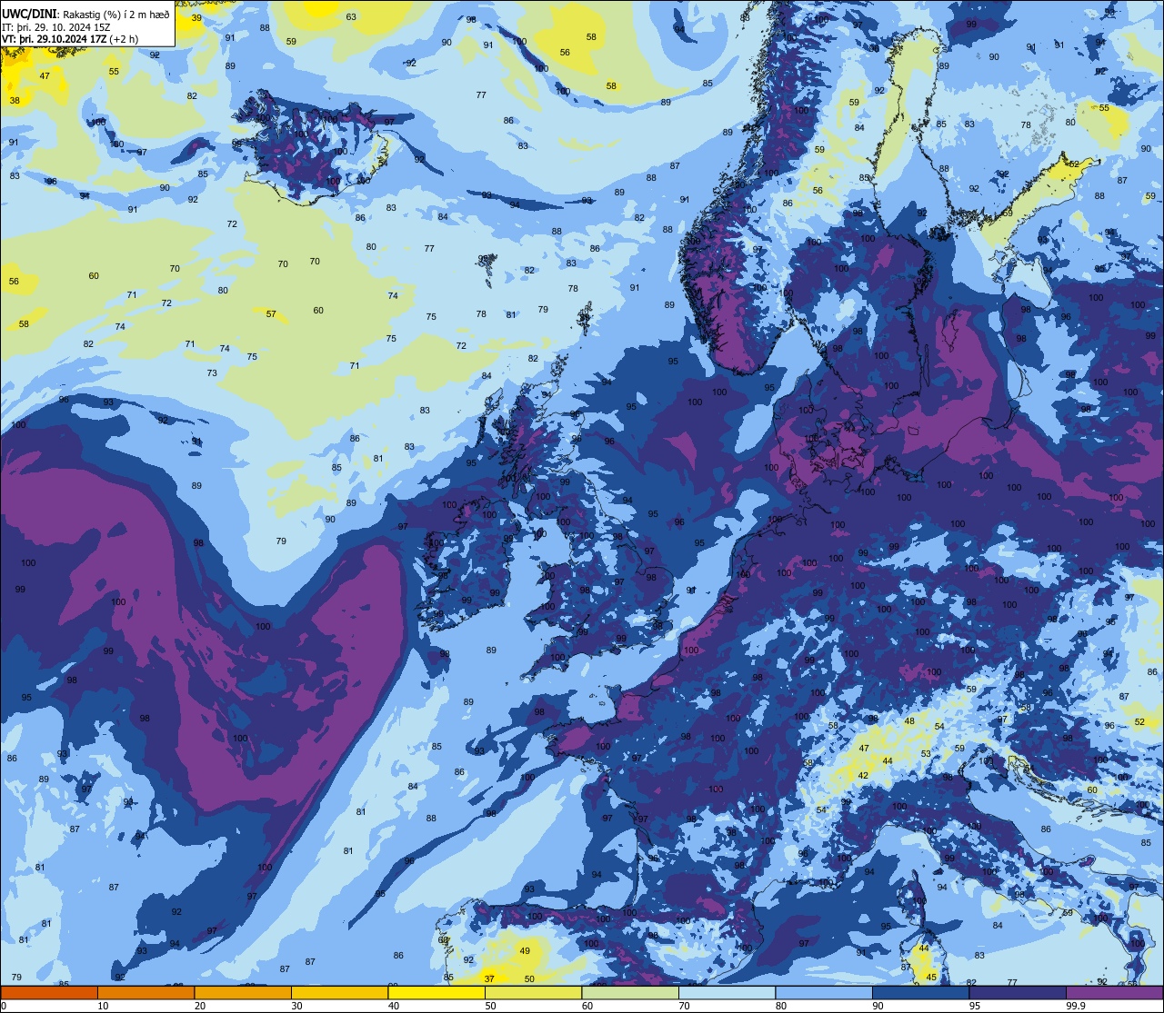
Task: Click the legend tick label 50 under the colorbar
Action: click(x=490, y=1006)
